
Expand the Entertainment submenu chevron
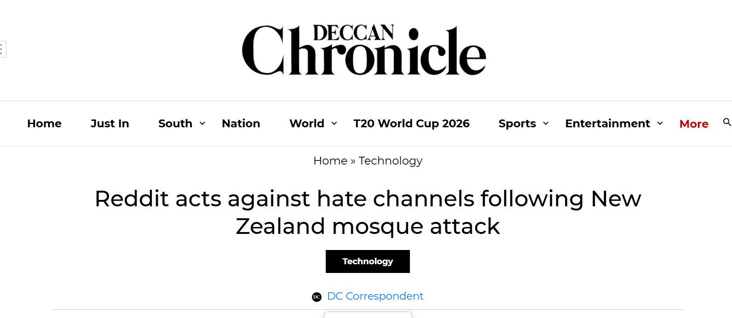[x=660, y=123]
